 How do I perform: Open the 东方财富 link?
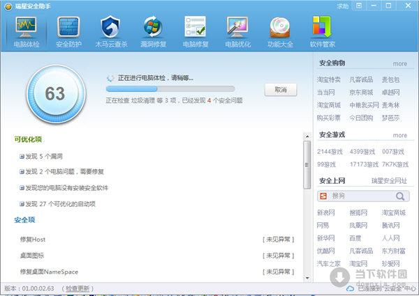pyautogui.click(x=393, y=251)
